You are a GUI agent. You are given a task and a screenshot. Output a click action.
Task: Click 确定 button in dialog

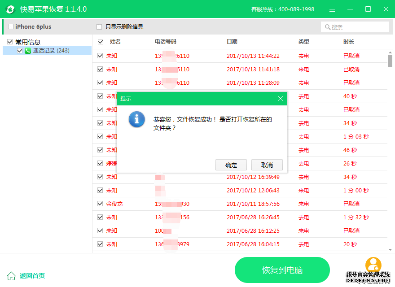tap(231, 165)
